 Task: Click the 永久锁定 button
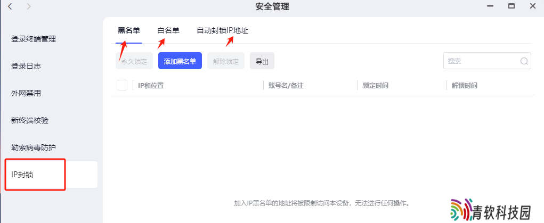pos(134,61)
